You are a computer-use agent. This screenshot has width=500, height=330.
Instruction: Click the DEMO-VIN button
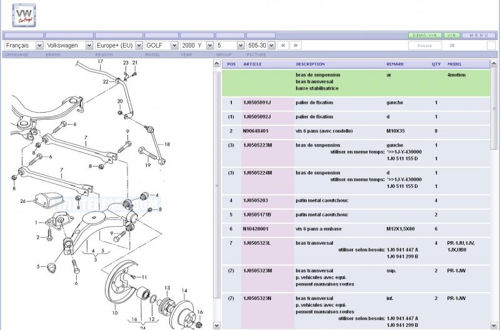pos(425,35)
